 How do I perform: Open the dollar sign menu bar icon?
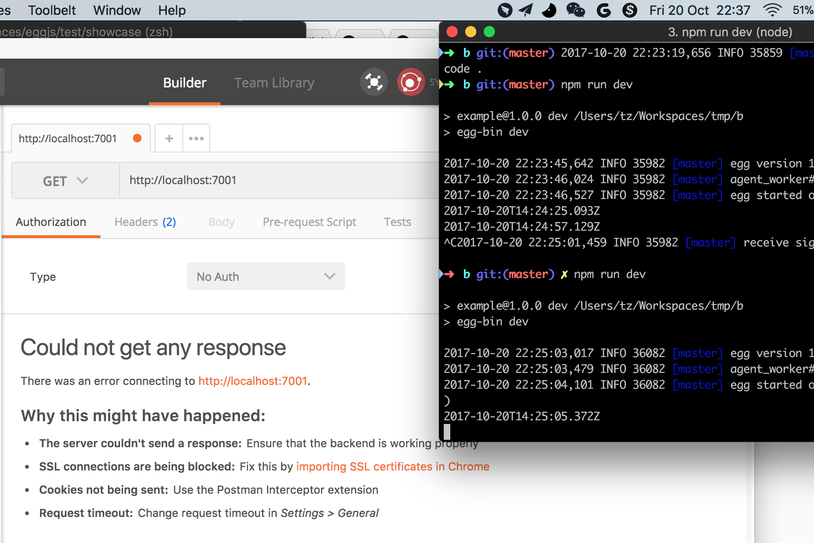pyautogui.click(x=630, y=10)
